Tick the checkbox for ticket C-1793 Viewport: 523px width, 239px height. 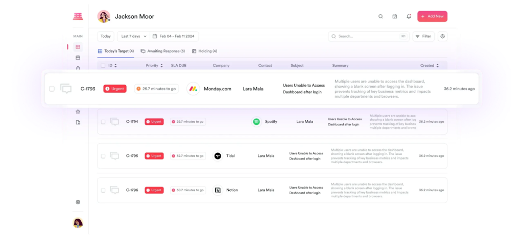[x=52, y=89]
